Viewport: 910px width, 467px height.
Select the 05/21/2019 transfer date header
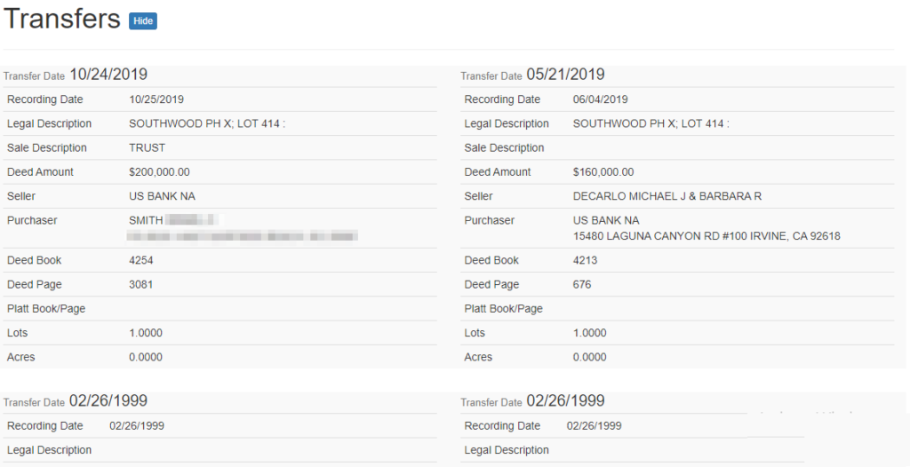click(x=565, y=75)
